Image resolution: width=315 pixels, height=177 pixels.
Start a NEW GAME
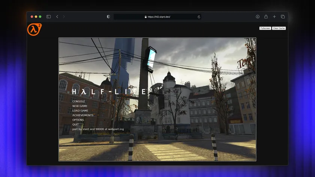80,106
